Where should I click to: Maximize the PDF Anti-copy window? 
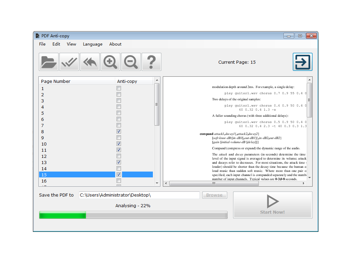(300, 36)
